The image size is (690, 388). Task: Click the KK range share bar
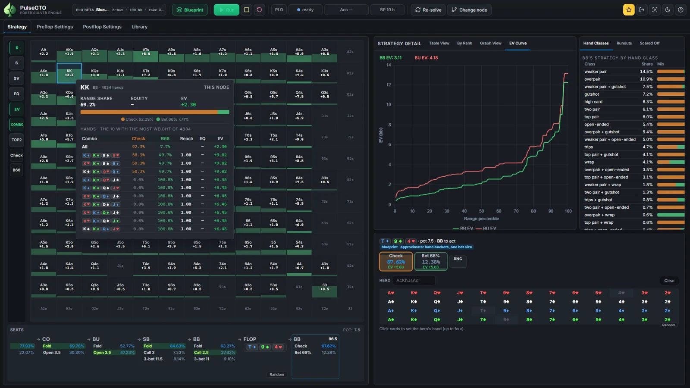point(155,112)
